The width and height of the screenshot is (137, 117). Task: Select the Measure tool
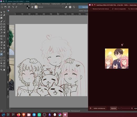(4, 52)
